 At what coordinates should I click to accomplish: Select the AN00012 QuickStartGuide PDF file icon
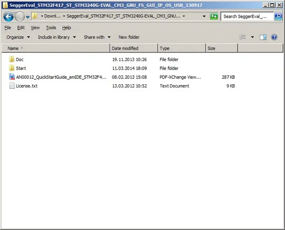pos(12,77)
